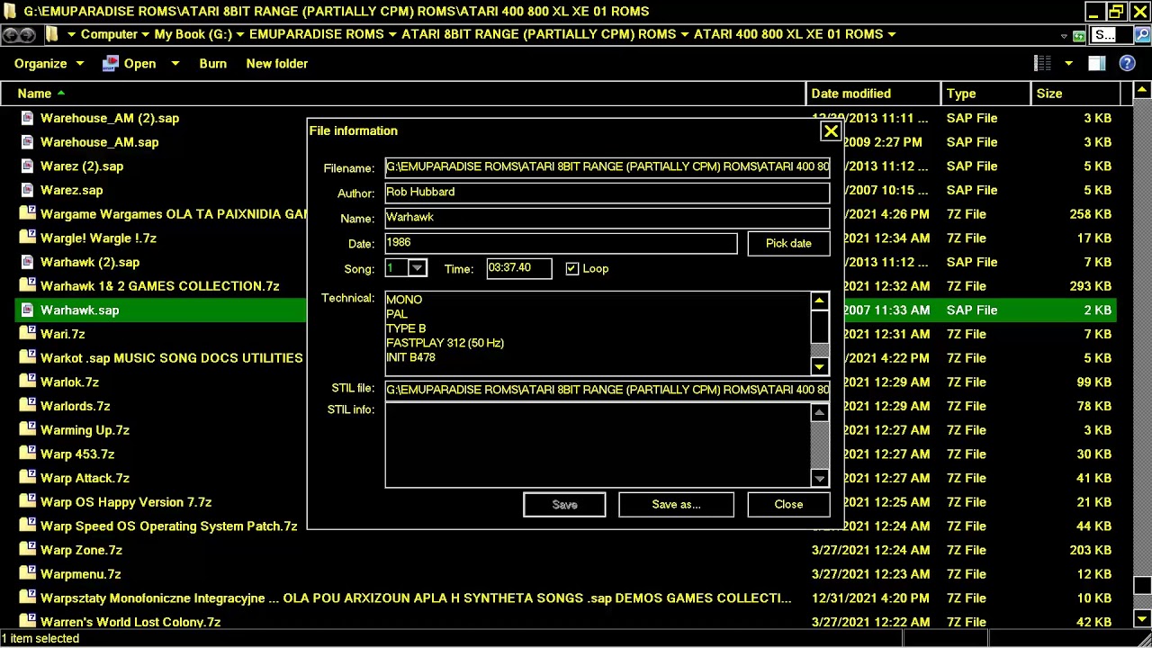Image resolution: width=1152 pixels, height=648 pixels.
Task: Click the highlighted Warhawk.sap file icon
Action: [27, 310]
